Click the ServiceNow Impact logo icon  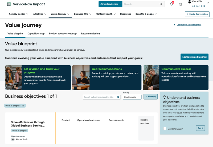pos(9,4)
